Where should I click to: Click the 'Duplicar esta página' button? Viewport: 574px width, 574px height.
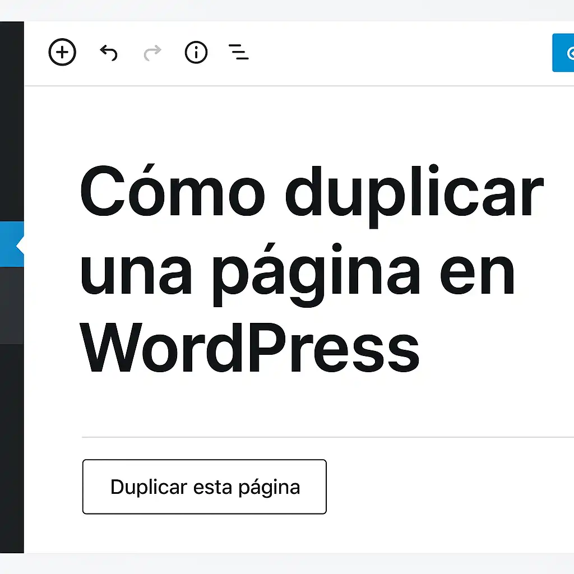click(204, 487)
